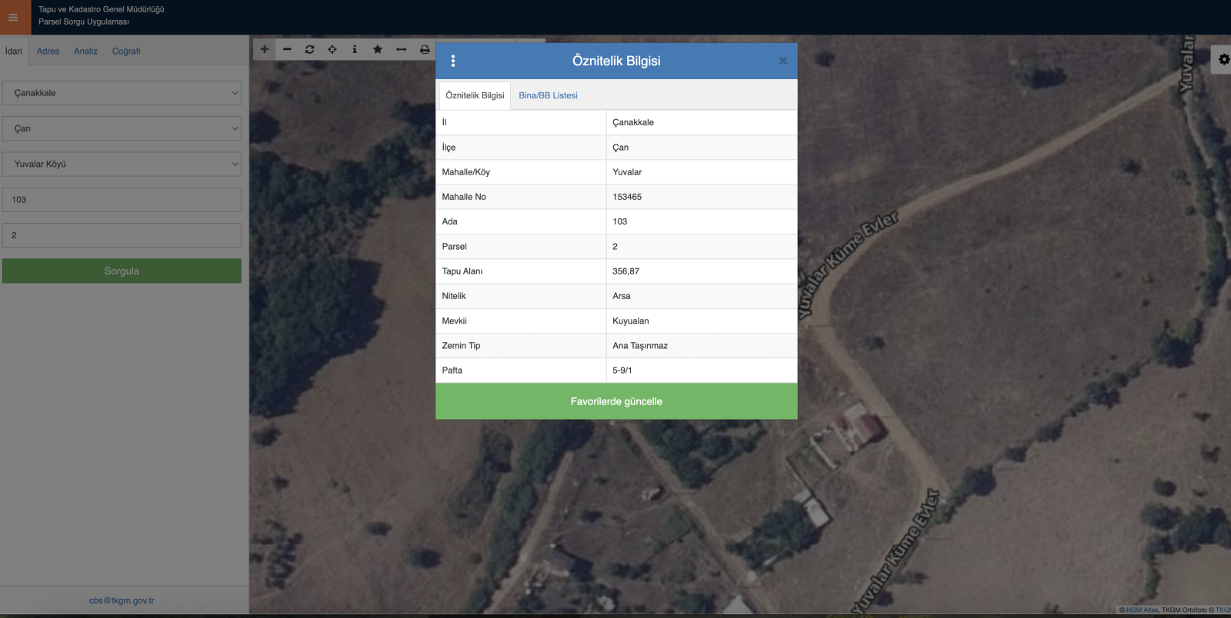This screenshot has width=1231, height=618.
Task: Click the Ada input field containing 103
Action: click(122, 200)
